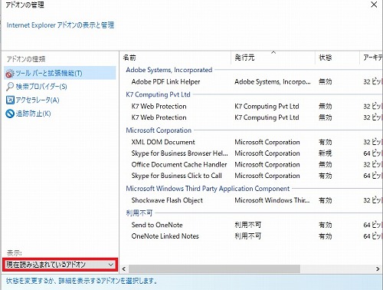The image size is (383, 290).
Task: Select Skype for Business Browser Helper row
Action: [x=179, y=153]
